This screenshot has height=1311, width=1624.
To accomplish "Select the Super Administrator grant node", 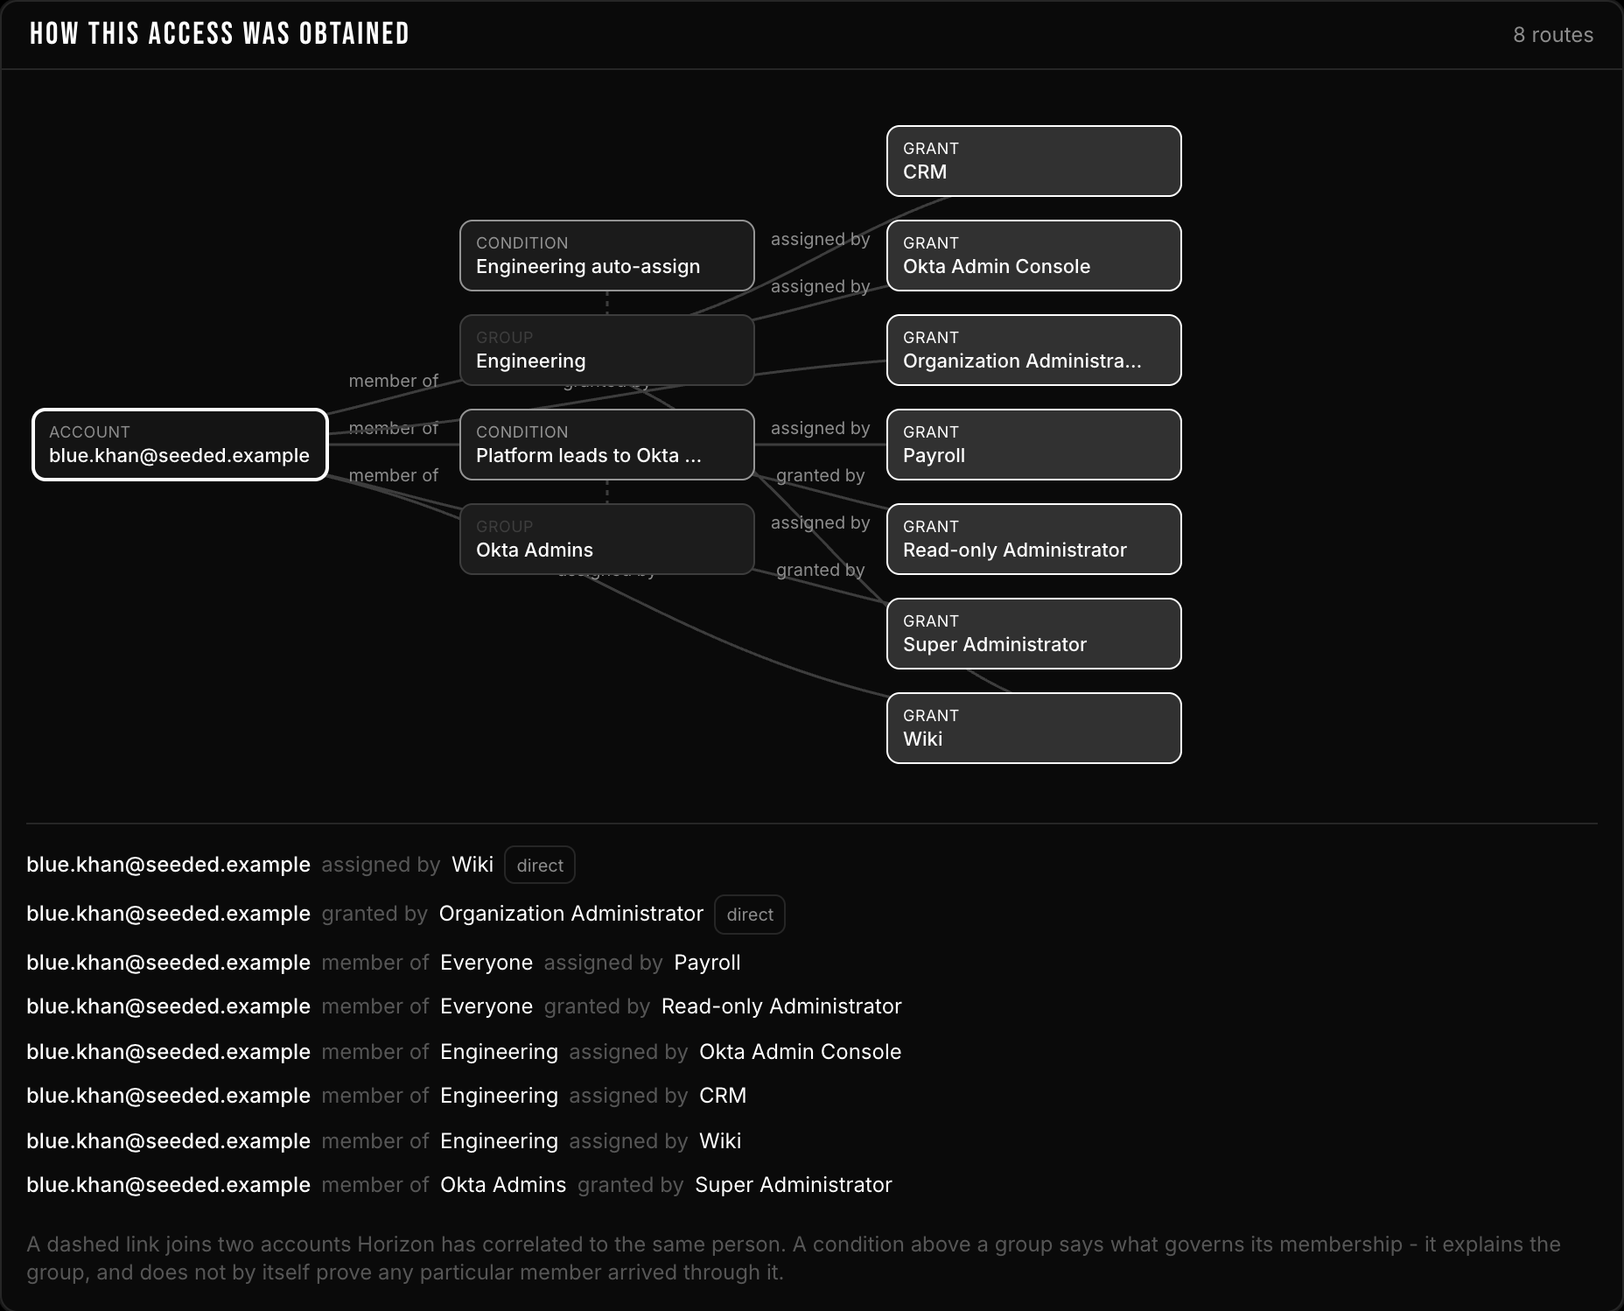I will 1034,634.
